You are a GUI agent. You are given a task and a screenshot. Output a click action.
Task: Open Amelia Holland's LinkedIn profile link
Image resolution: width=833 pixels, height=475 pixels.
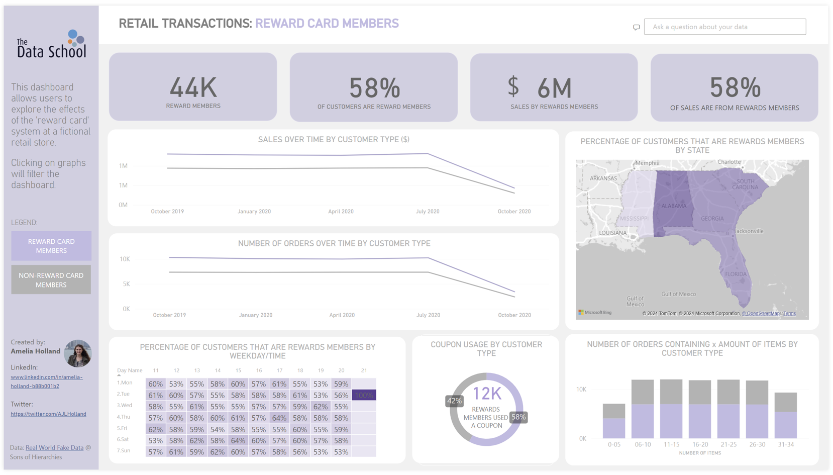(47, 382)
